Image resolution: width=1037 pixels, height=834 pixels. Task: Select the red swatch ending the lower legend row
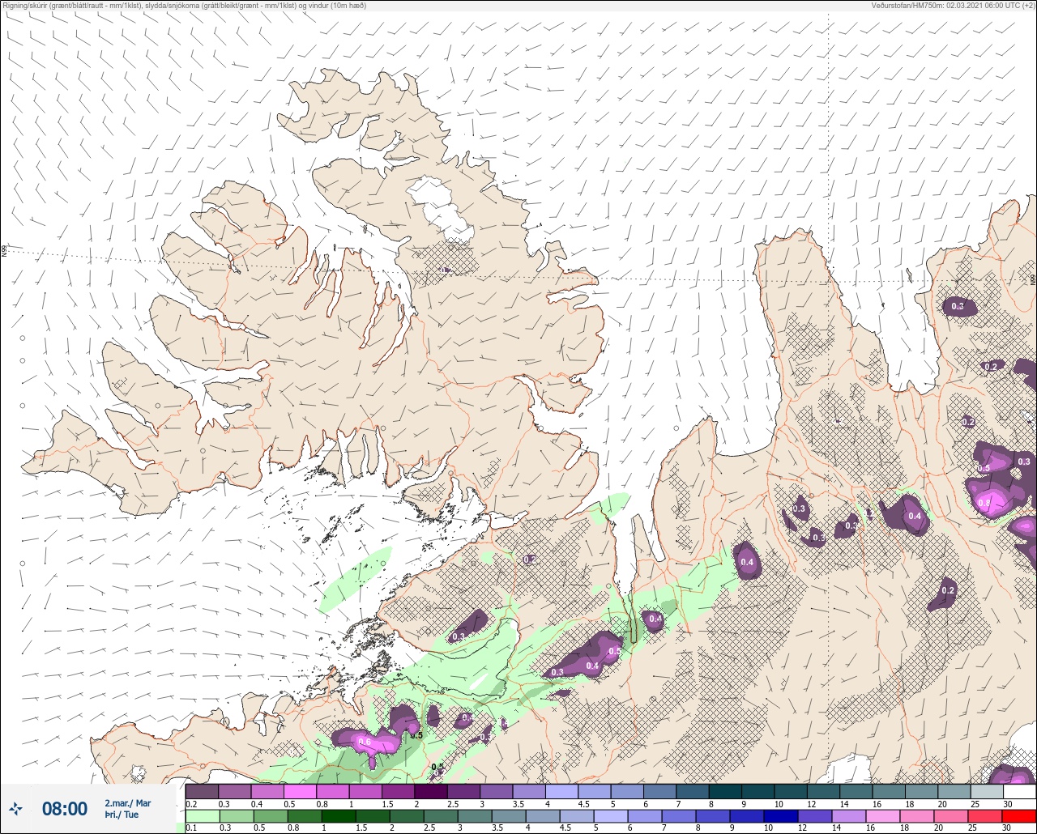(1019, 815)
